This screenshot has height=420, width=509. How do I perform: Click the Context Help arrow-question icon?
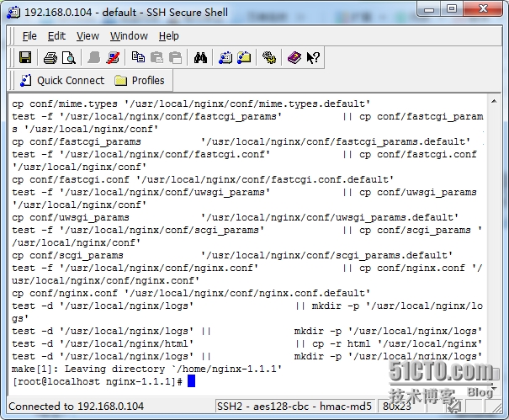click(313, 58)
